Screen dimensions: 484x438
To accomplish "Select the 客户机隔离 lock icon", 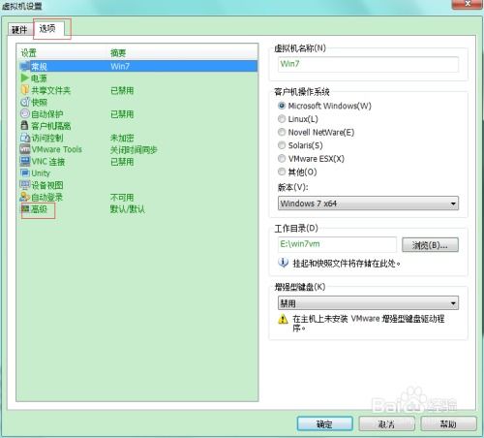I will click(x=24, y=125).
